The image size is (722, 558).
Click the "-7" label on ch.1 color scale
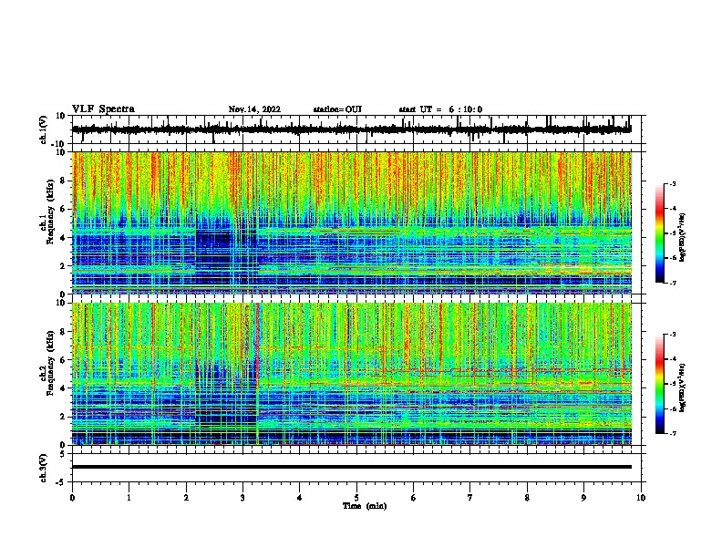pyautogui.click(x=672, y=283)
